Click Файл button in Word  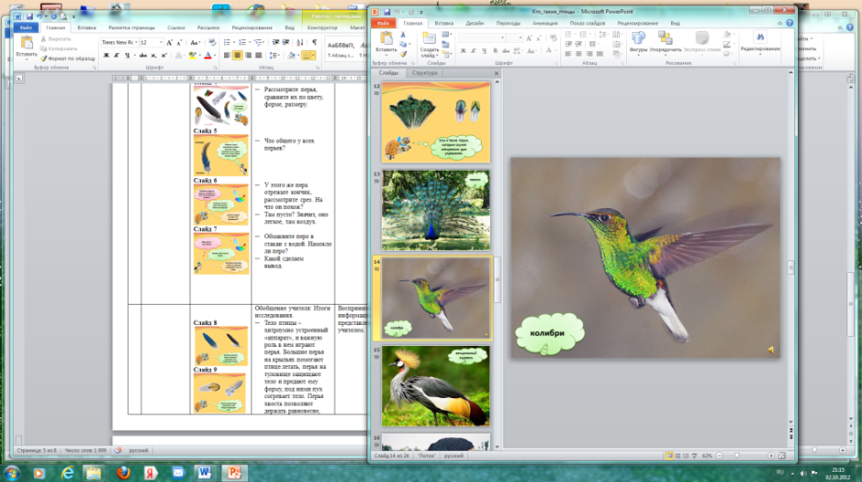click(x=26, y=27)
